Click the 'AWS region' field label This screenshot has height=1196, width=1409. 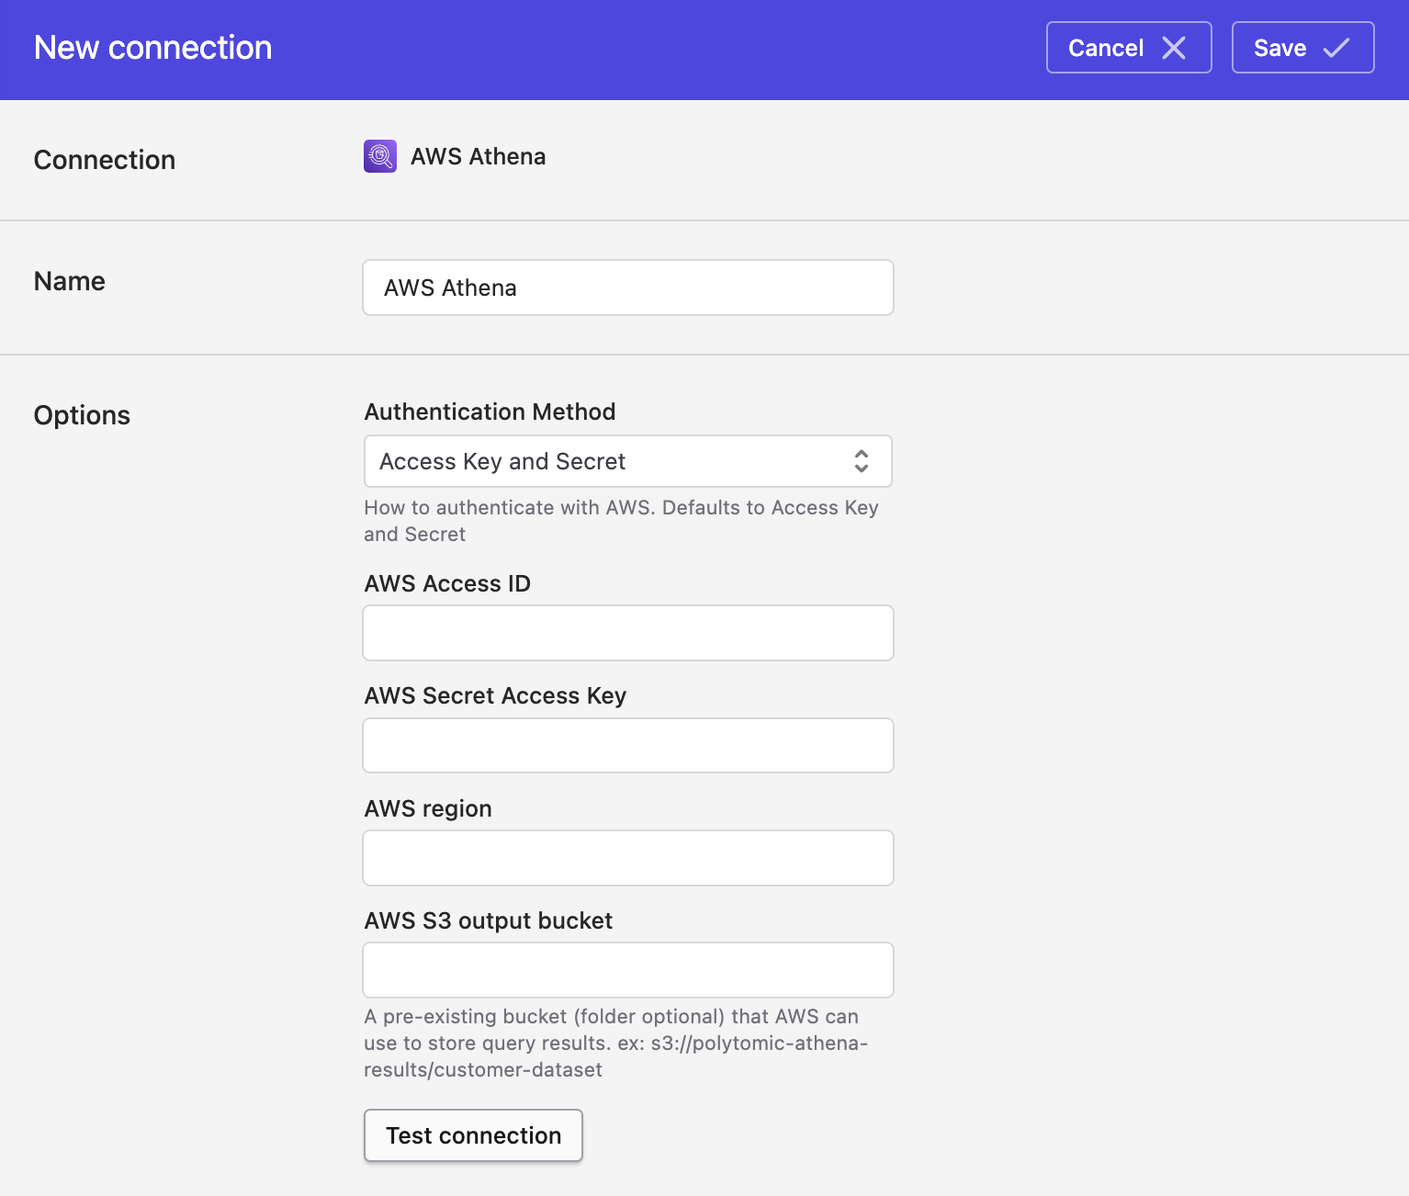coord(428,808)
